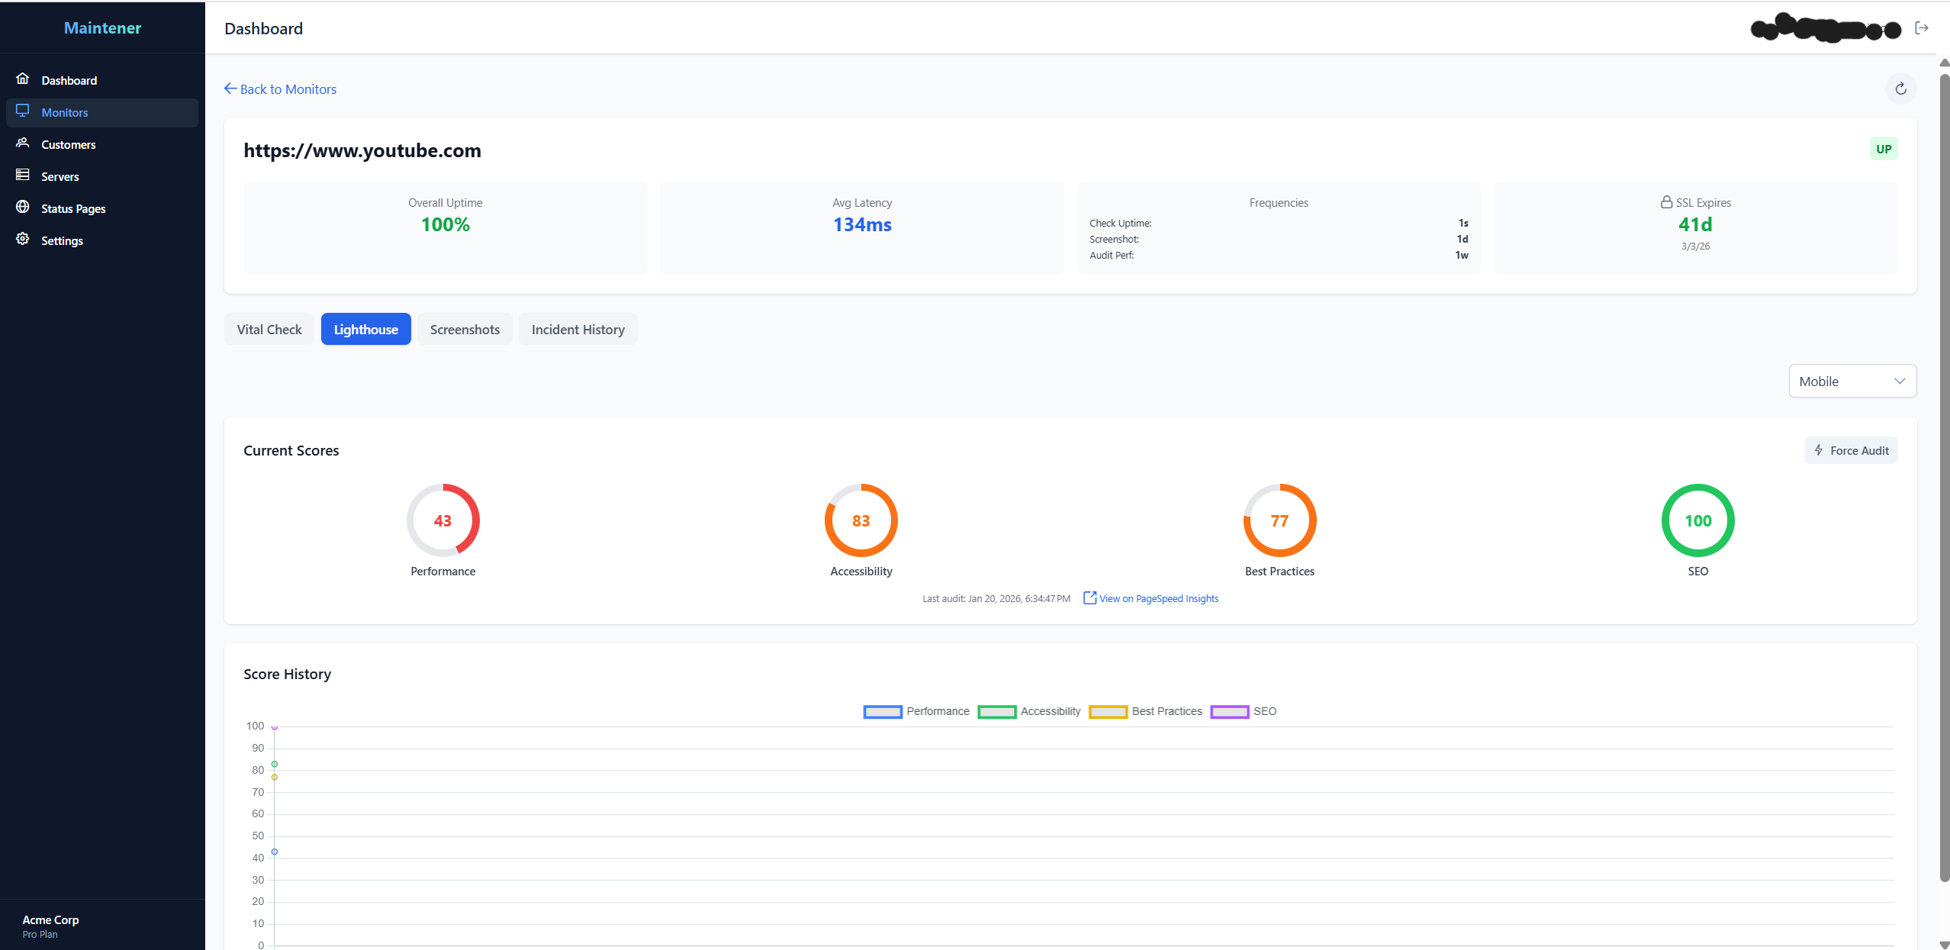This screenshot has width=1950, height=950.
Task: Select the Monitors monitor icon in sidebar
Action: coord(22,111)
